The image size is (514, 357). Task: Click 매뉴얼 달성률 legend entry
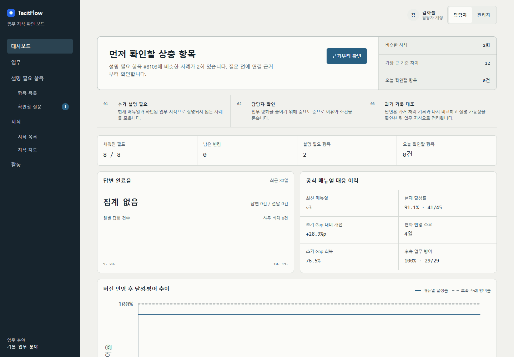(x=431, y=291)
